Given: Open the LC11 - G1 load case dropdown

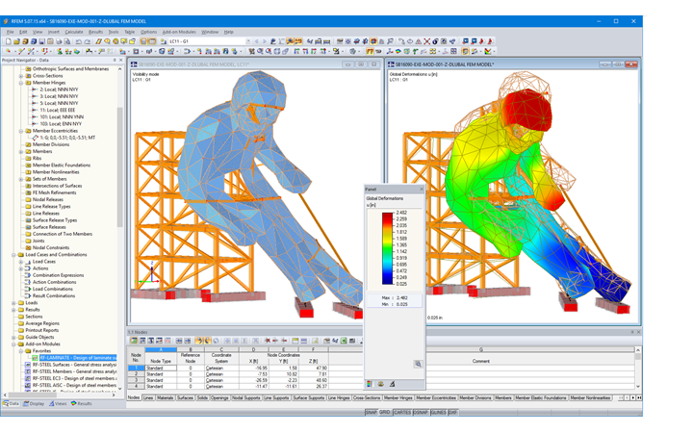Looking at the screenshot, I should [248, 41].
